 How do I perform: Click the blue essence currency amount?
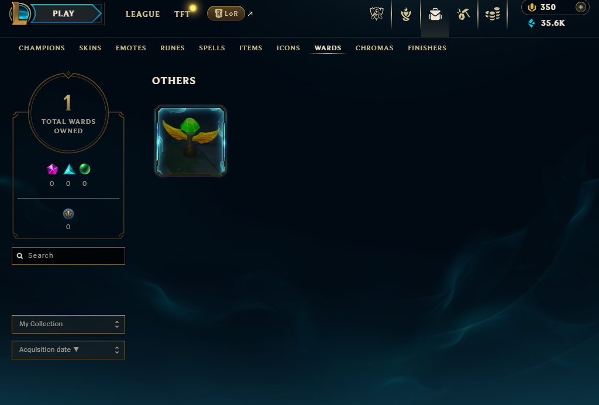click(552, 23)
